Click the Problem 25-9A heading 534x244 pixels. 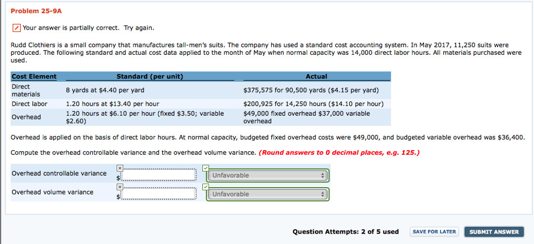[36, 11]
